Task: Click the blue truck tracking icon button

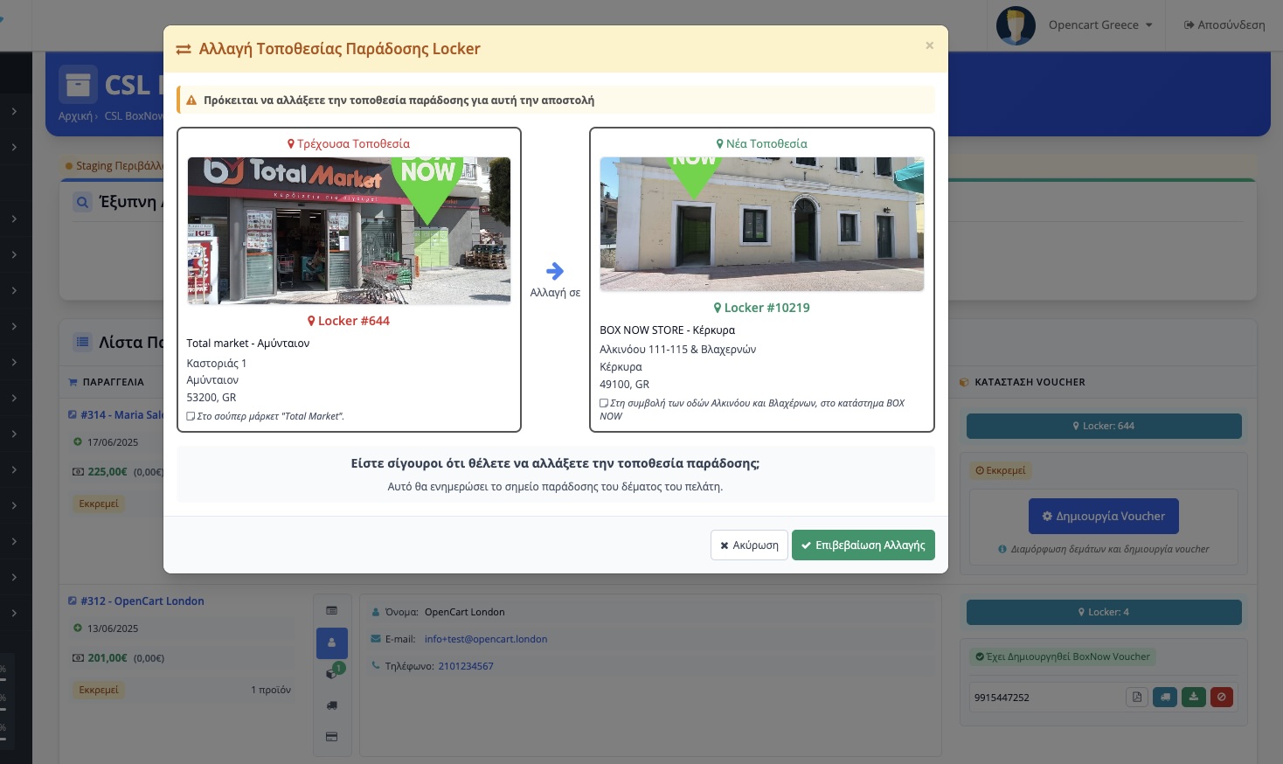Action: 1165,697
